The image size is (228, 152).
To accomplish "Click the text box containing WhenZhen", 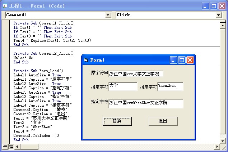I will coord(170,86).
